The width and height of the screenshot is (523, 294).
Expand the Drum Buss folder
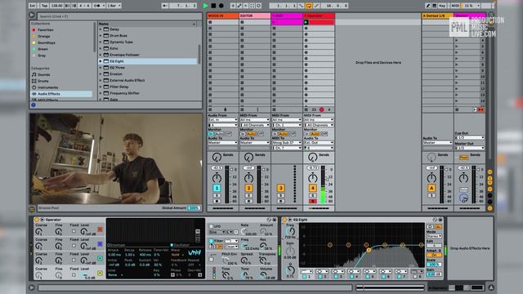[x=101, y=36]
